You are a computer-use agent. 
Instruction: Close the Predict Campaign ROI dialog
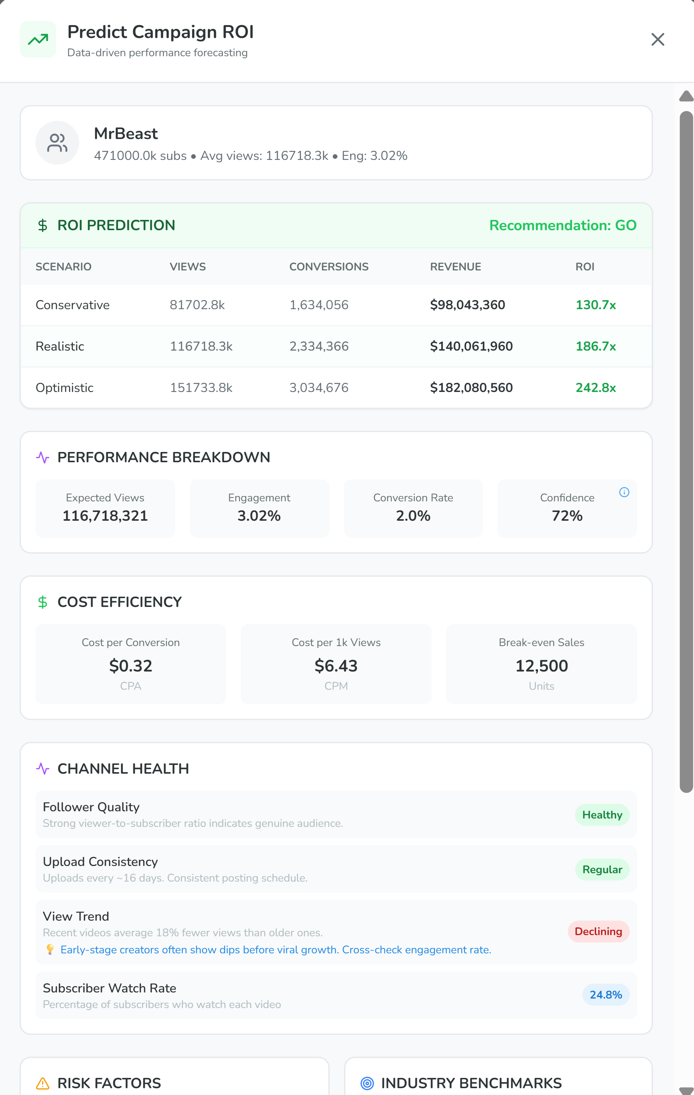click(x=658, y=40)
